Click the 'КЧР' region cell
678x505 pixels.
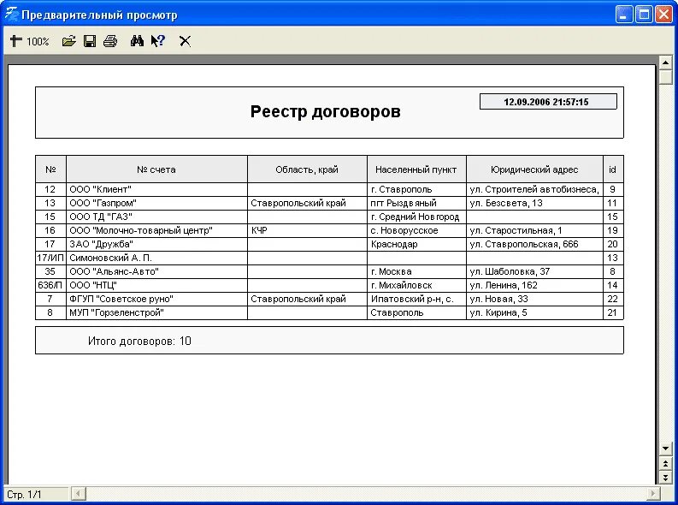click(307, 230)
